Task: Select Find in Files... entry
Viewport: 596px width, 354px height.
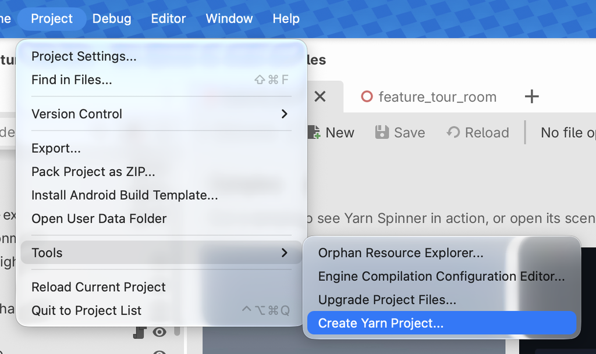Action: pyautogui.click(x=161, y=80)
